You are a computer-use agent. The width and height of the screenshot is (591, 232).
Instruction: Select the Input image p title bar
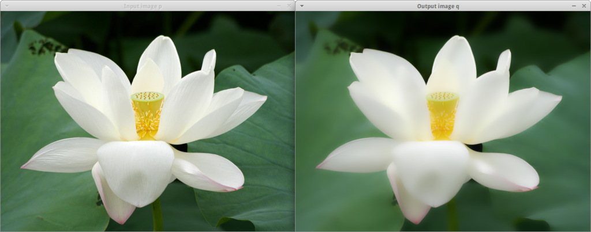pyautogui.click(x=147, y=6)
